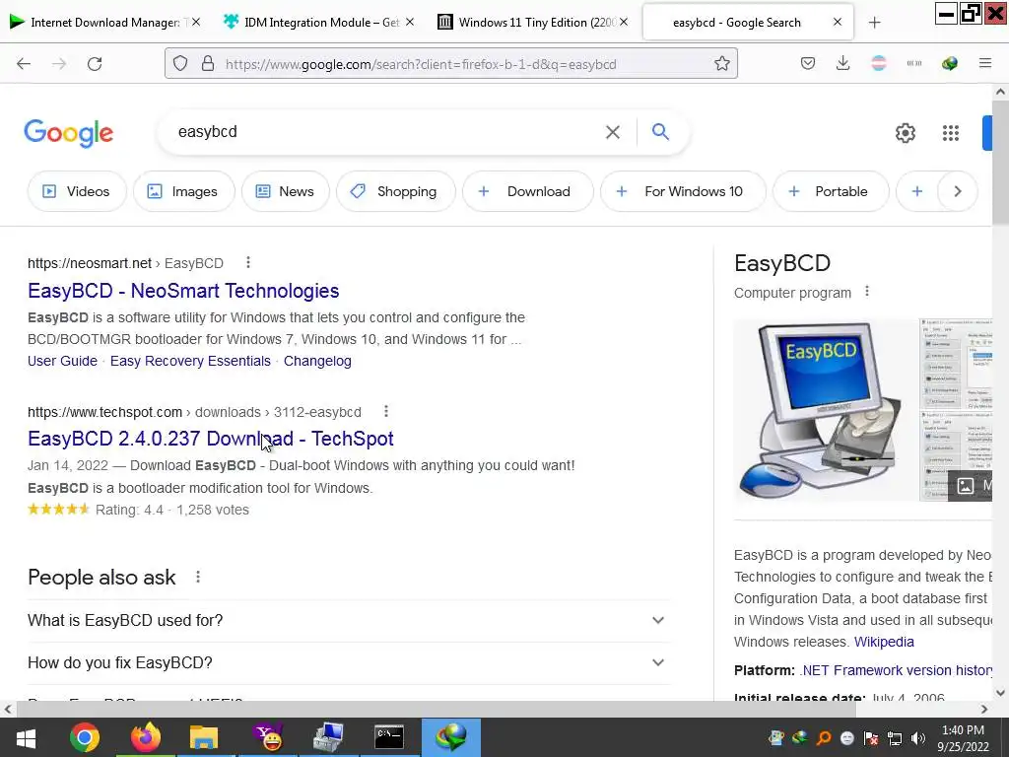1009x757 pixels.
Task: Open EasyBCD - NeoSmart Technologies result
Action: pos(183,291)
